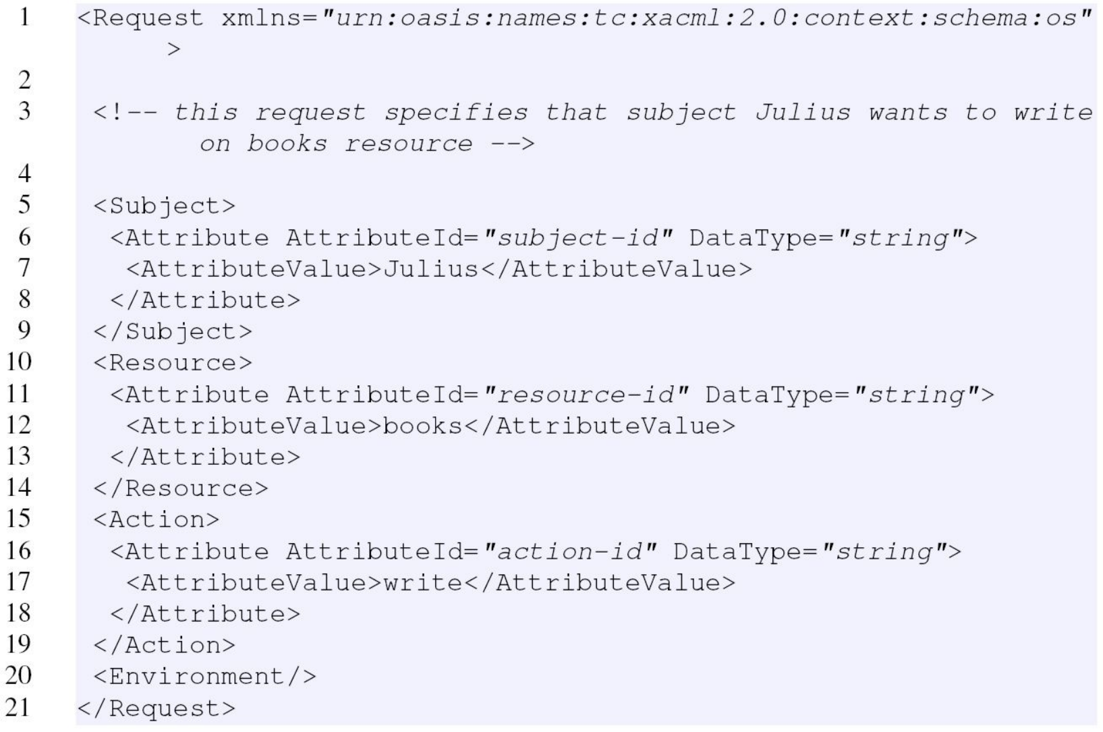1103x732 pixels.
Task: Select the Attribute line with resource-id
Action: (x=552, y=394)
